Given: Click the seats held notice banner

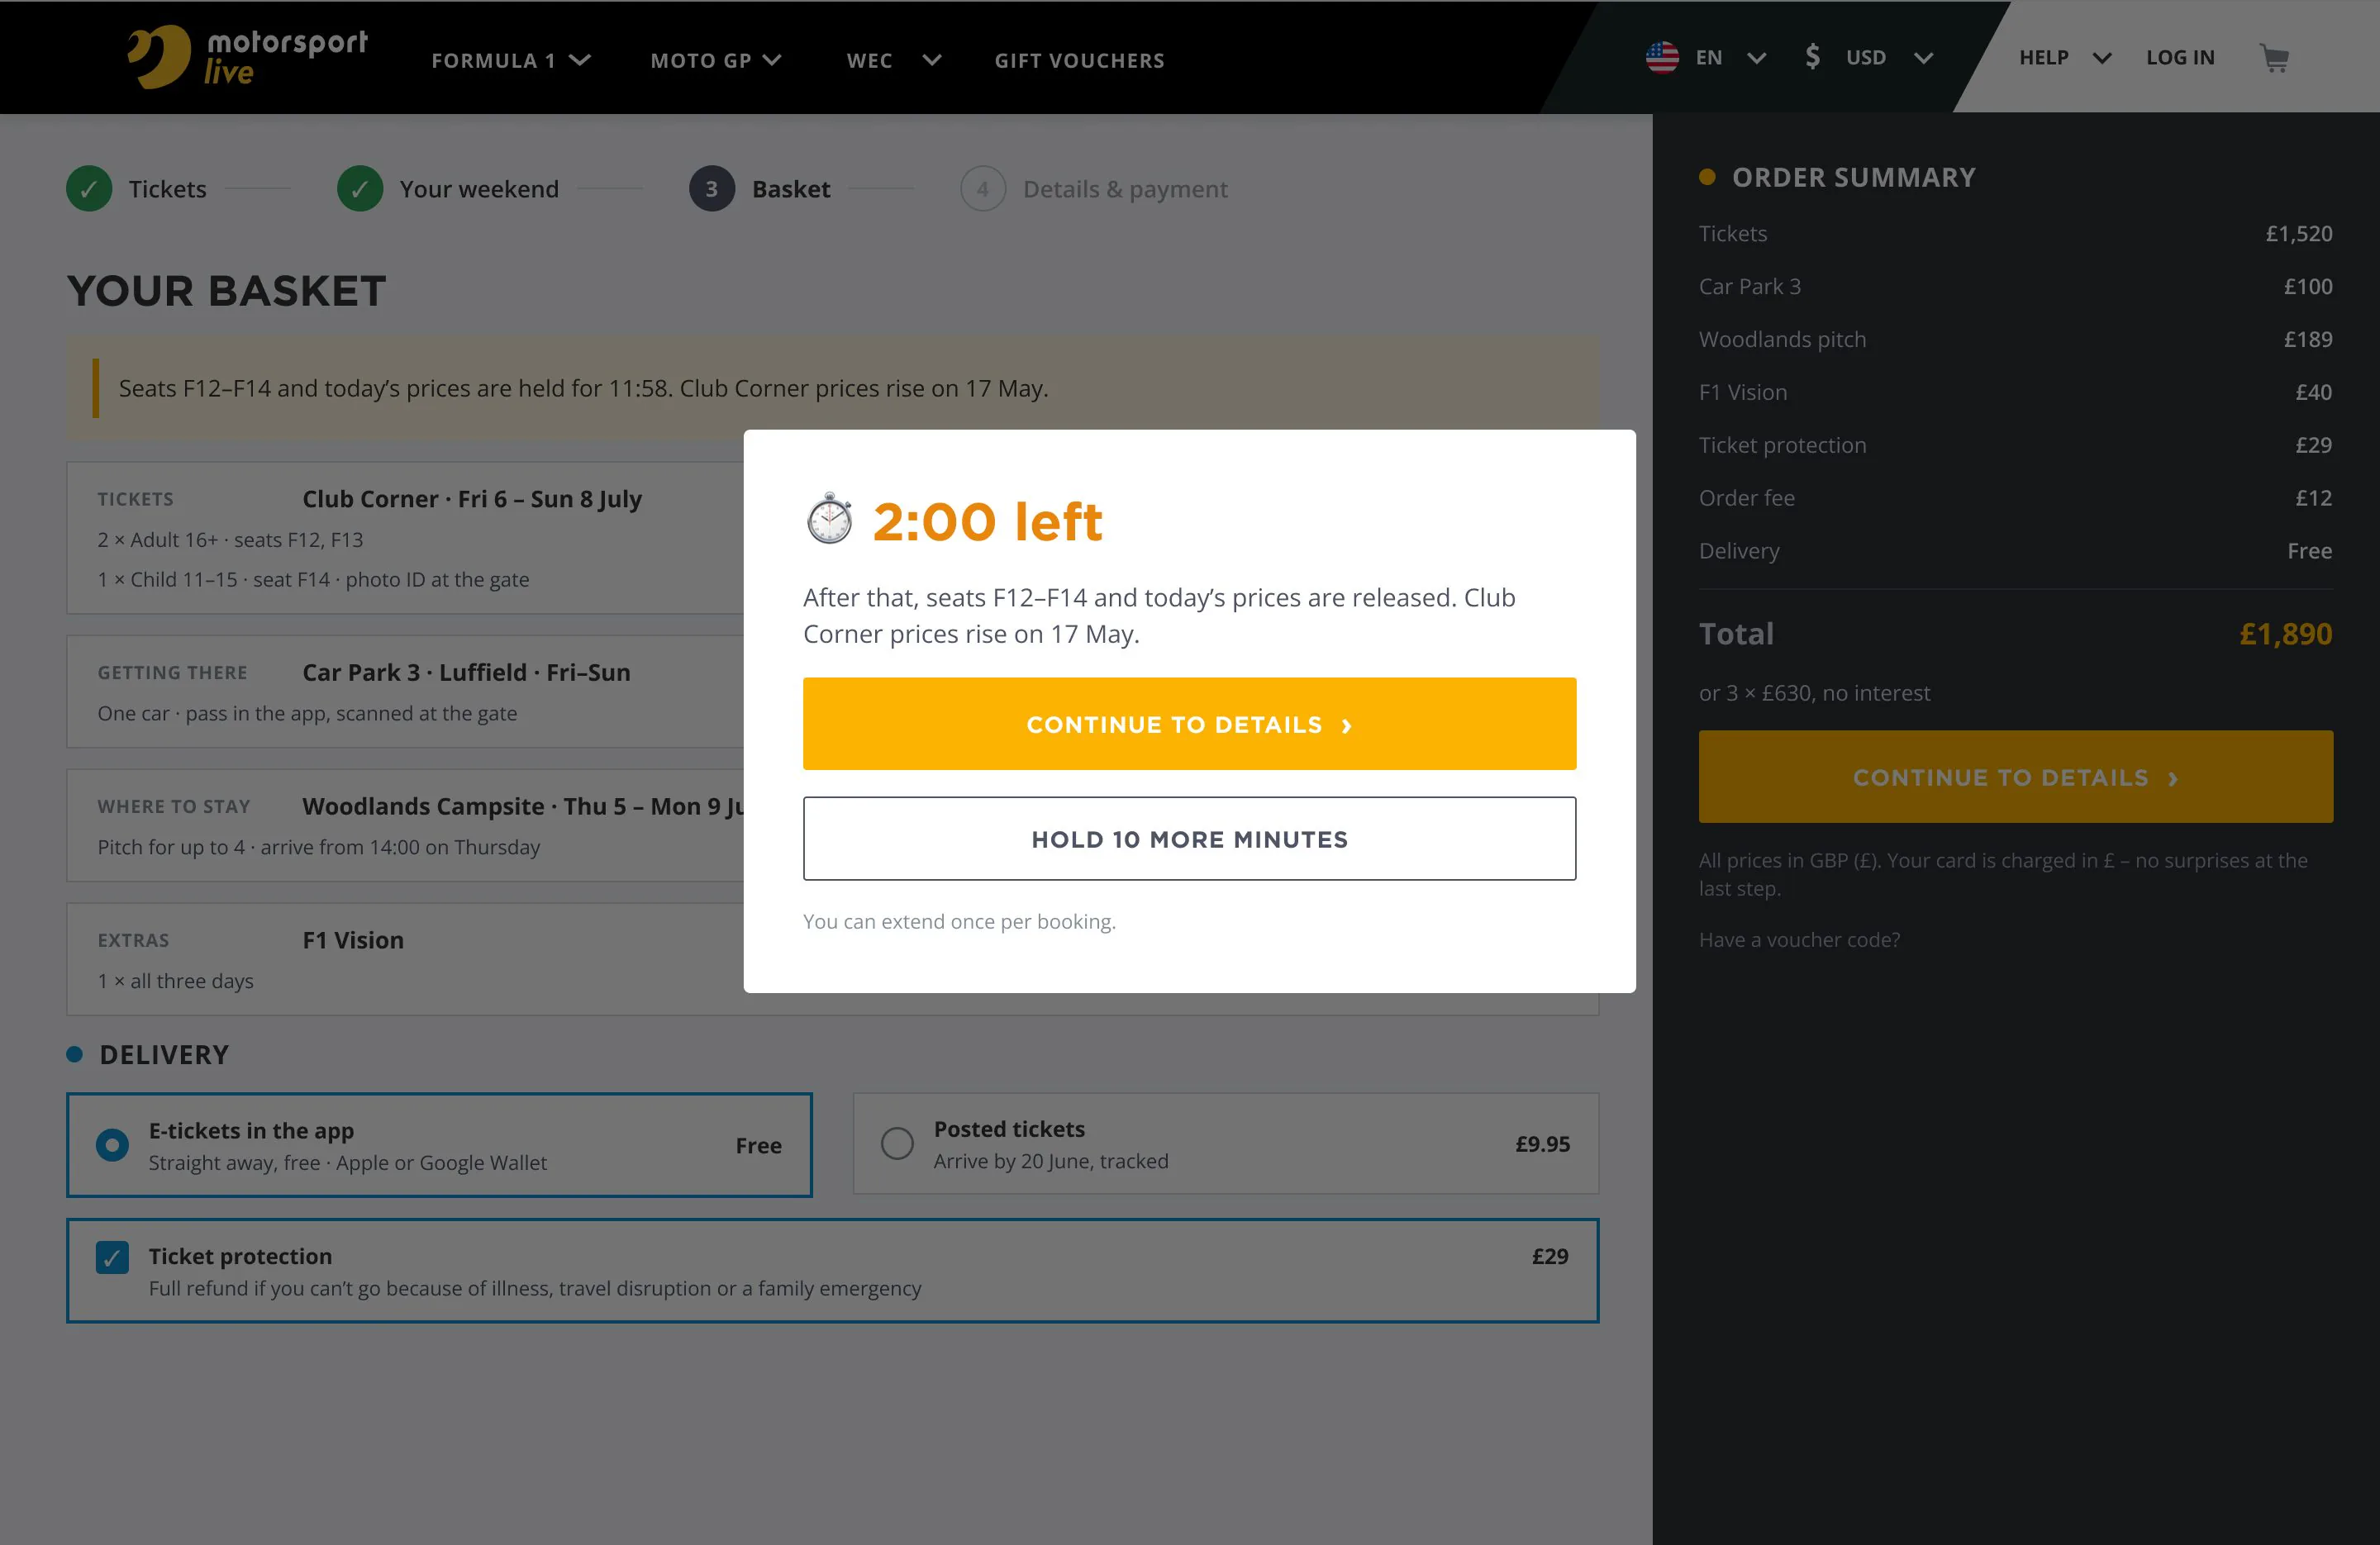Looking at the screenshot, I should 832,388.
